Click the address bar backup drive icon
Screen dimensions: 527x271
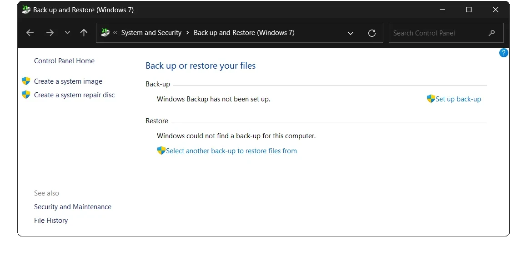(x=105, y=32)
